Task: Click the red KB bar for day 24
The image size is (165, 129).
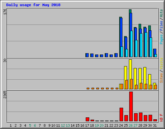Action: [121, 114]
